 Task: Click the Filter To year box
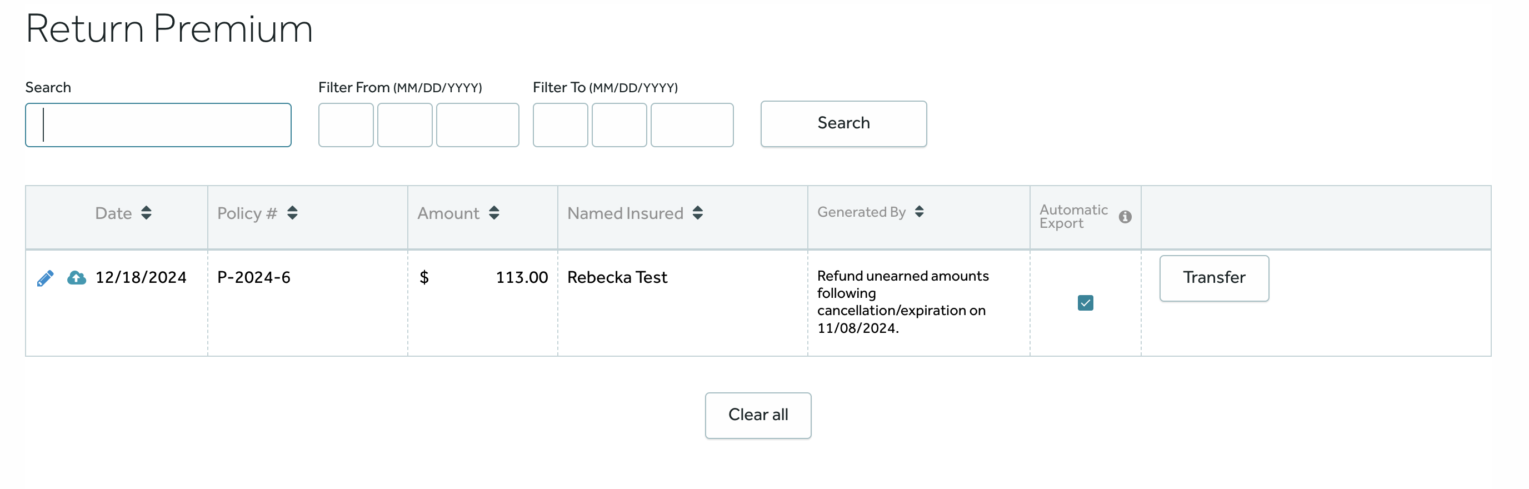692,125
